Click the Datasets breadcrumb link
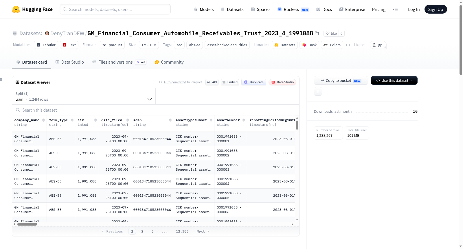Viewport: 463px width, 249px height. click(31, 33)
